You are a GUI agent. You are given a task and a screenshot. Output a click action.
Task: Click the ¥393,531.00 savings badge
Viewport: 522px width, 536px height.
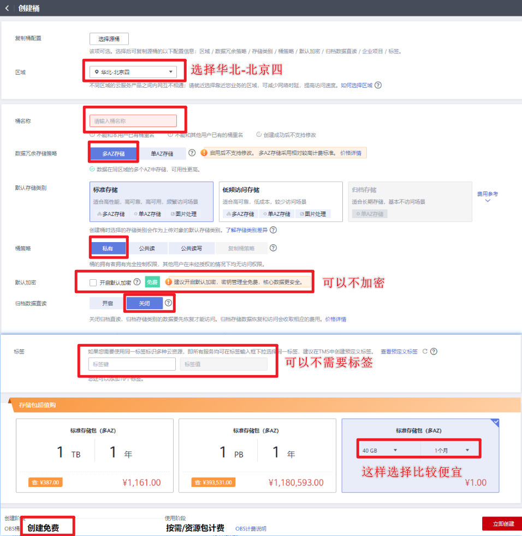(x=213, y=483)
